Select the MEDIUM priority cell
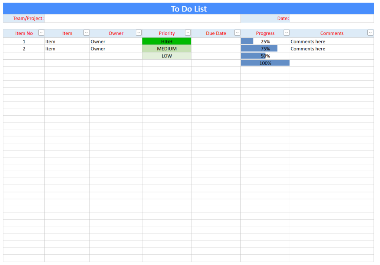The image size is (380, 265). pyautogui.click(x=167, y=49)
